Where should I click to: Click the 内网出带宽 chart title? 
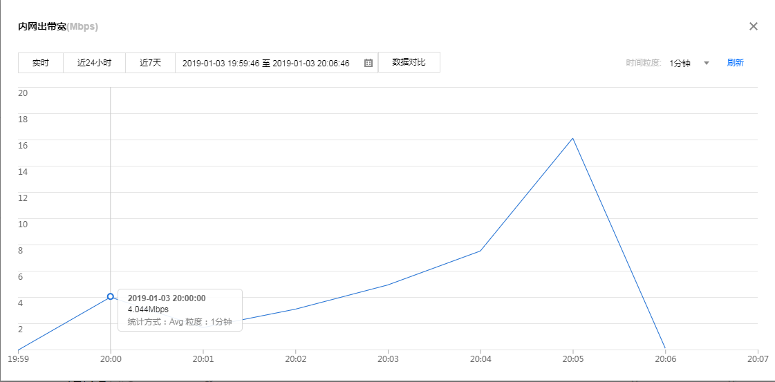(x=42, y=27)
